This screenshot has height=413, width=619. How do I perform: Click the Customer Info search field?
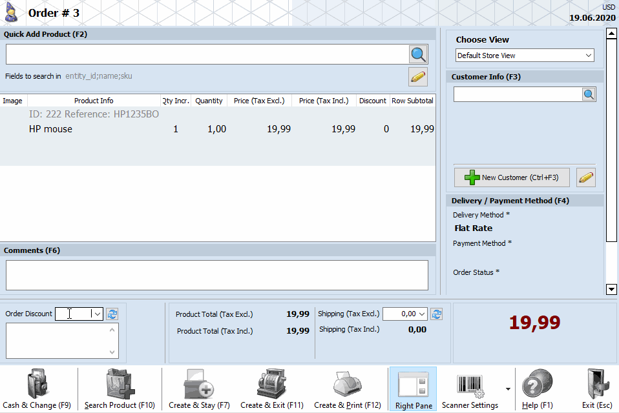518,95
